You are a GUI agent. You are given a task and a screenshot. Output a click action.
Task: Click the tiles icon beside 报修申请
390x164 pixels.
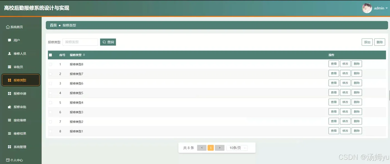click(x=9, y=93)
